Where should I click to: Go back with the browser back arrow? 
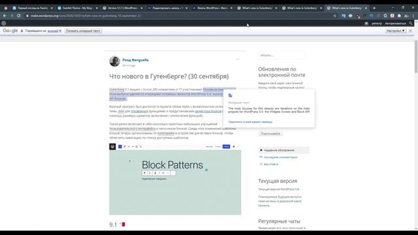click(x=5, y=16)
